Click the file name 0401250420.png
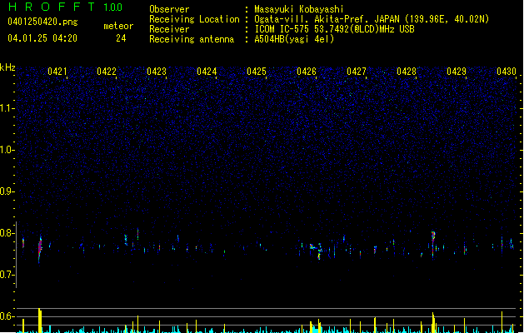Screen dimensions: 524x333 [x=42, y=22]
